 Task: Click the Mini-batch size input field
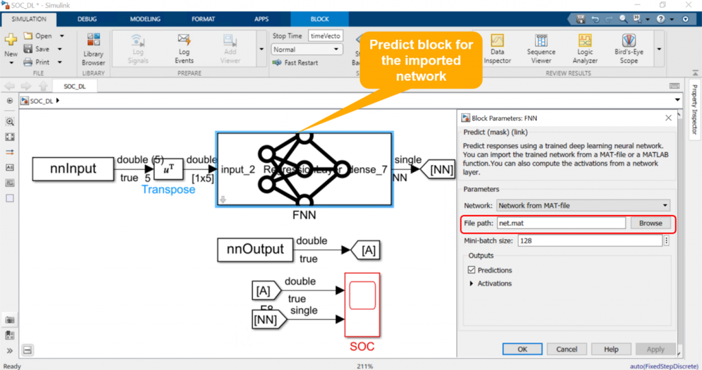click(589, 241)
